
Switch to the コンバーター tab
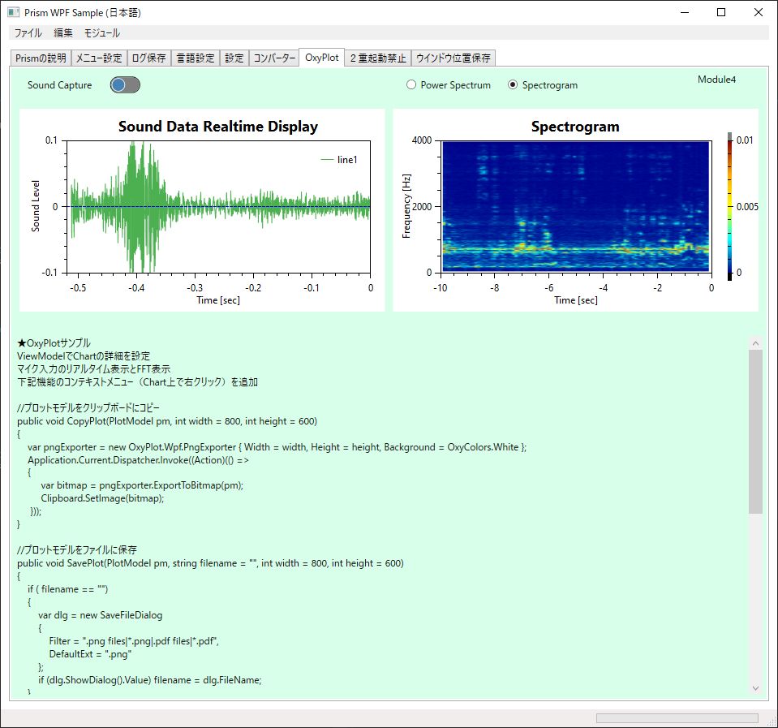(x=274, y=58)
